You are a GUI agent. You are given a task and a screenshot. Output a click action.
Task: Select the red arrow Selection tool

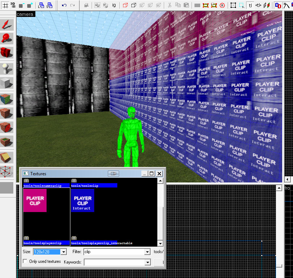pos(7,24)
